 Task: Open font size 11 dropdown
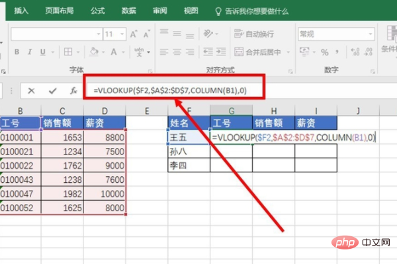(x=122, y=34)
